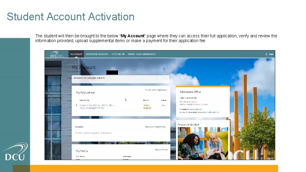Go to the Apply Online menu item
306x172 pixels.
coord(118,54)
